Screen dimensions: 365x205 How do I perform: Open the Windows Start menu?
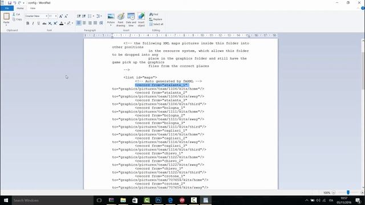pos(6,200)
